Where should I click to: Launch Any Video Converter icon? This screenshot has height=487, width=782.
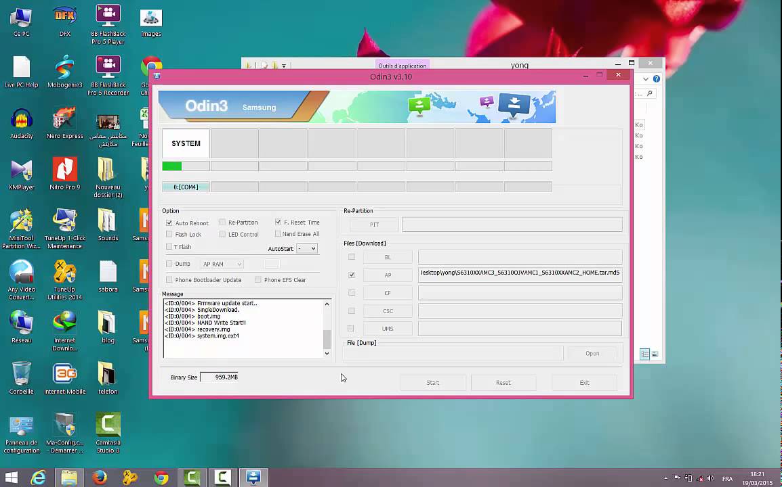[x=22, y=280]
